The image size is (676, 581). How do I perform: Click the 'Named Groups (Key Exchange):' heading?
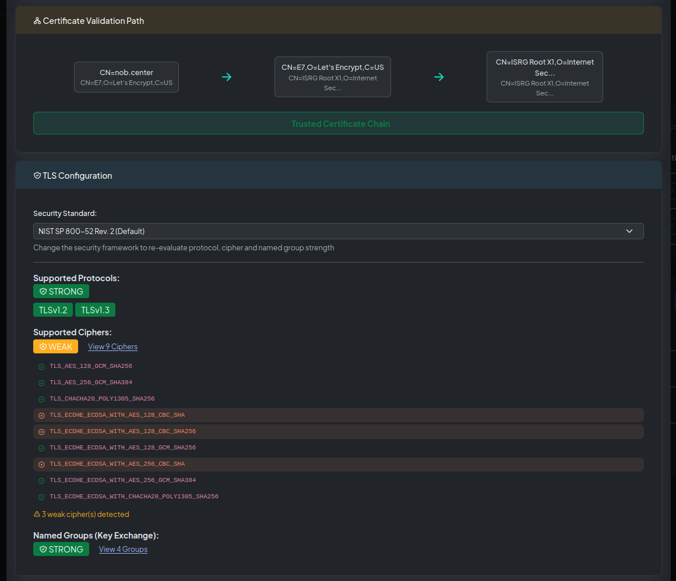coord(96,536)
